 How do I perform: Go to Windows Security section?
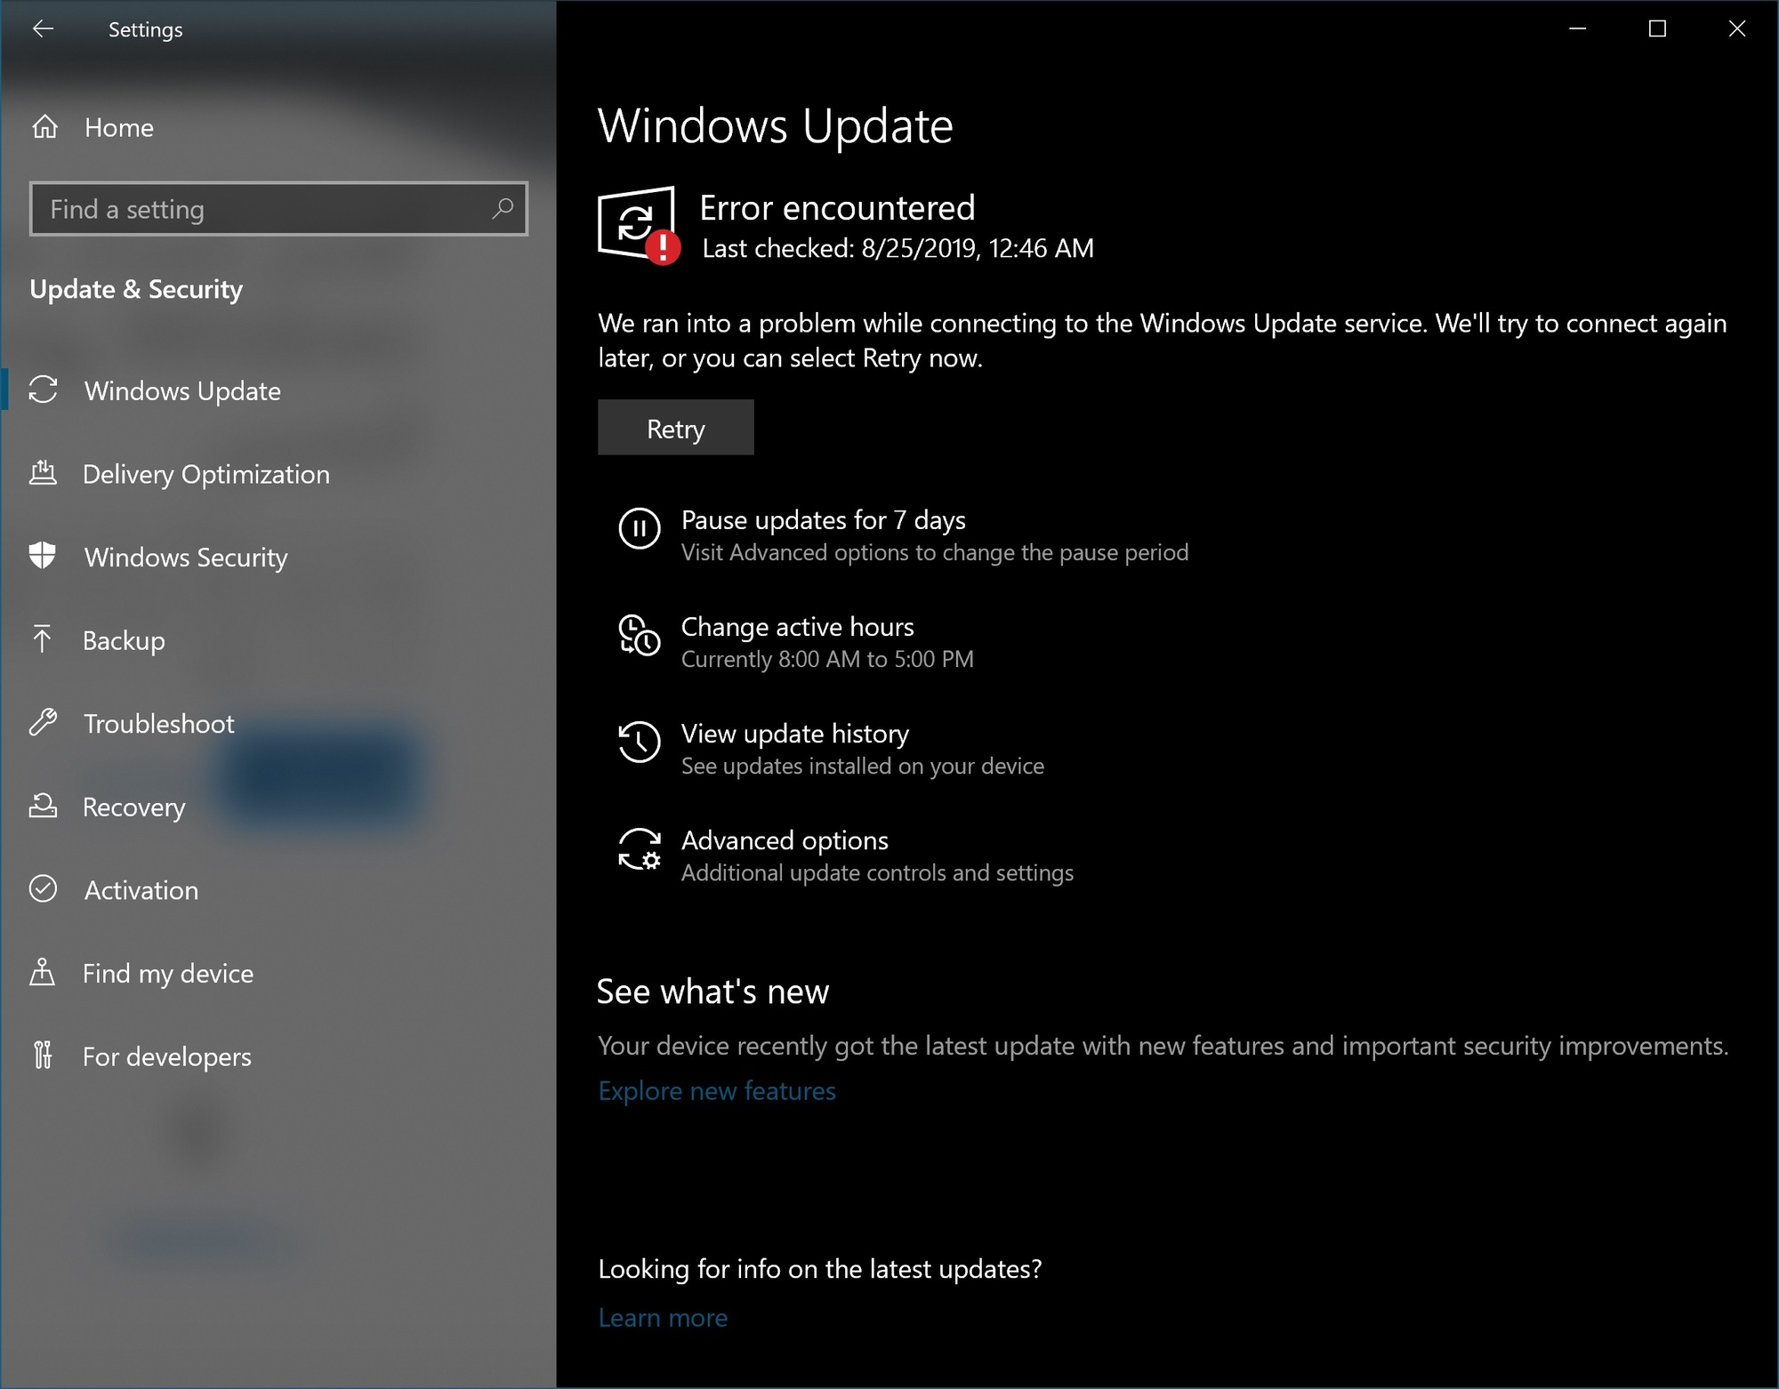pyautogui.click(x=186, y=558)
